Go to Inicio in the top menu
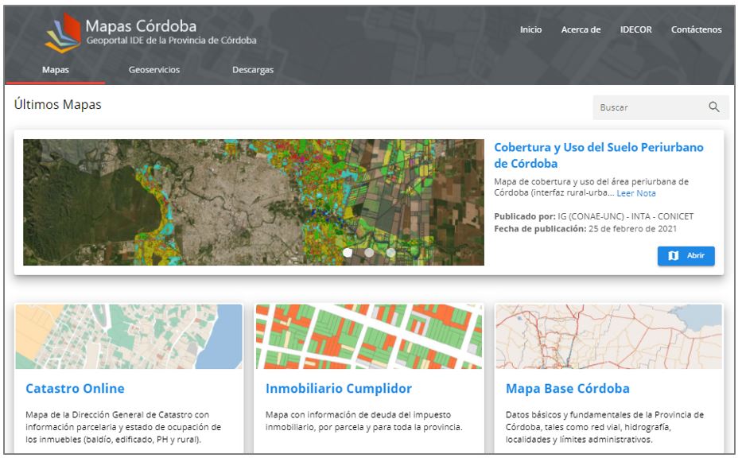This screenshot has height=458, width=742. (x=530, y=29)
